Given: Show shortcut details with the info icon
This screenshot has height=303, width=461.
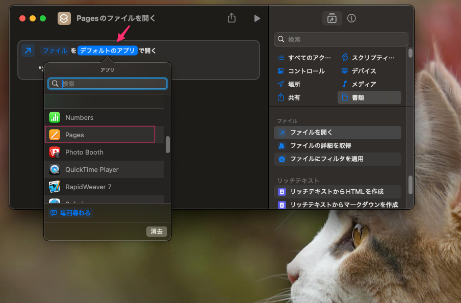Looking at the screenshot, I should pos(351,18).
